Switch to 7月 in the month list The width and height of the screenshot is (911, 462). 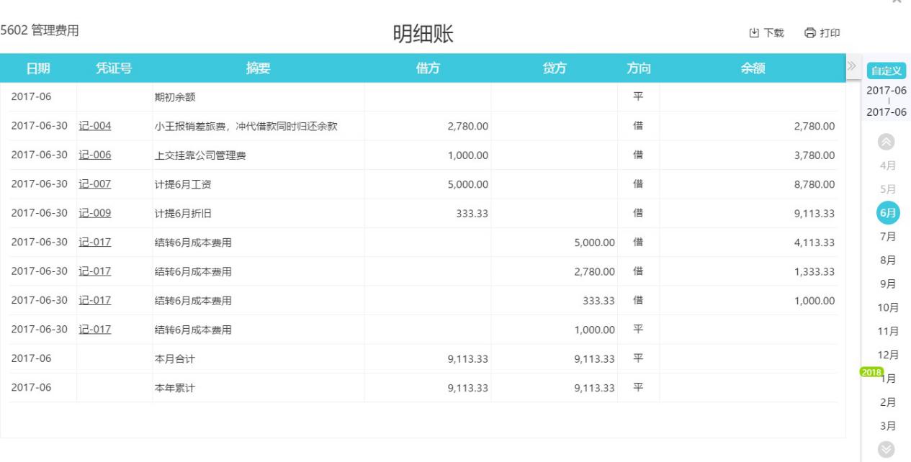[x=888, y=237]
